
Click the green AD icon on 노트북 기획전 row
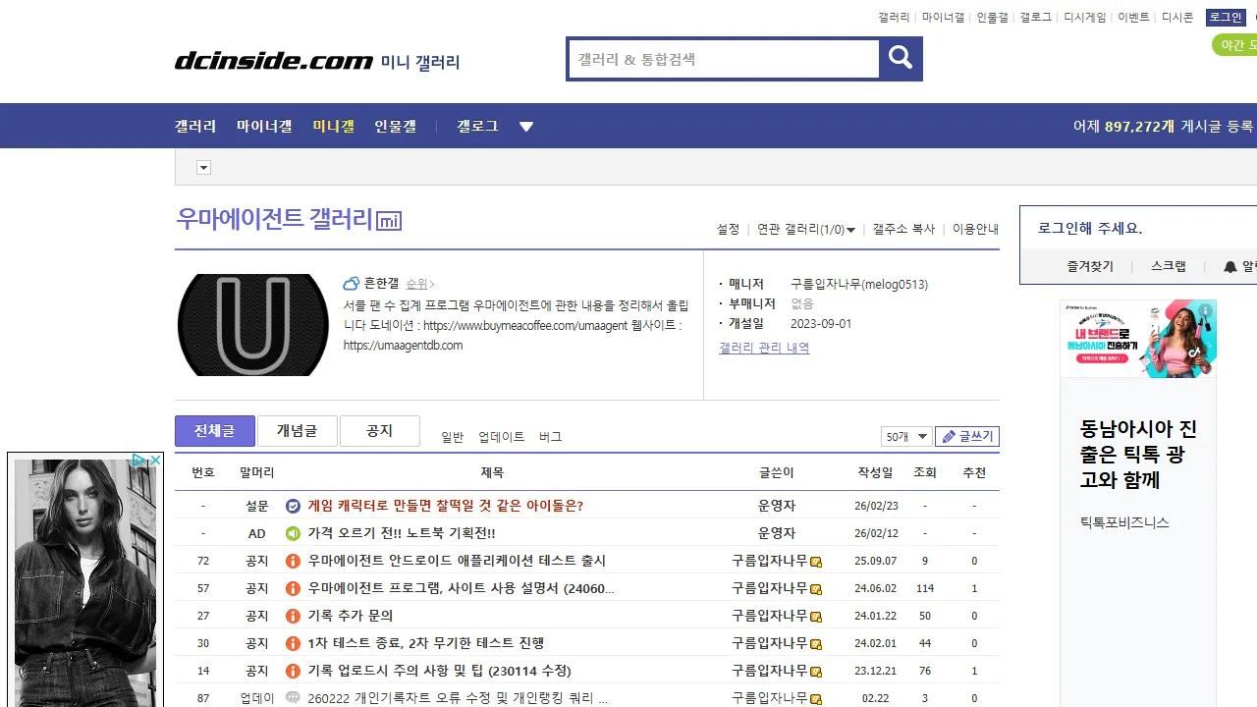click(x=293, y=533)
